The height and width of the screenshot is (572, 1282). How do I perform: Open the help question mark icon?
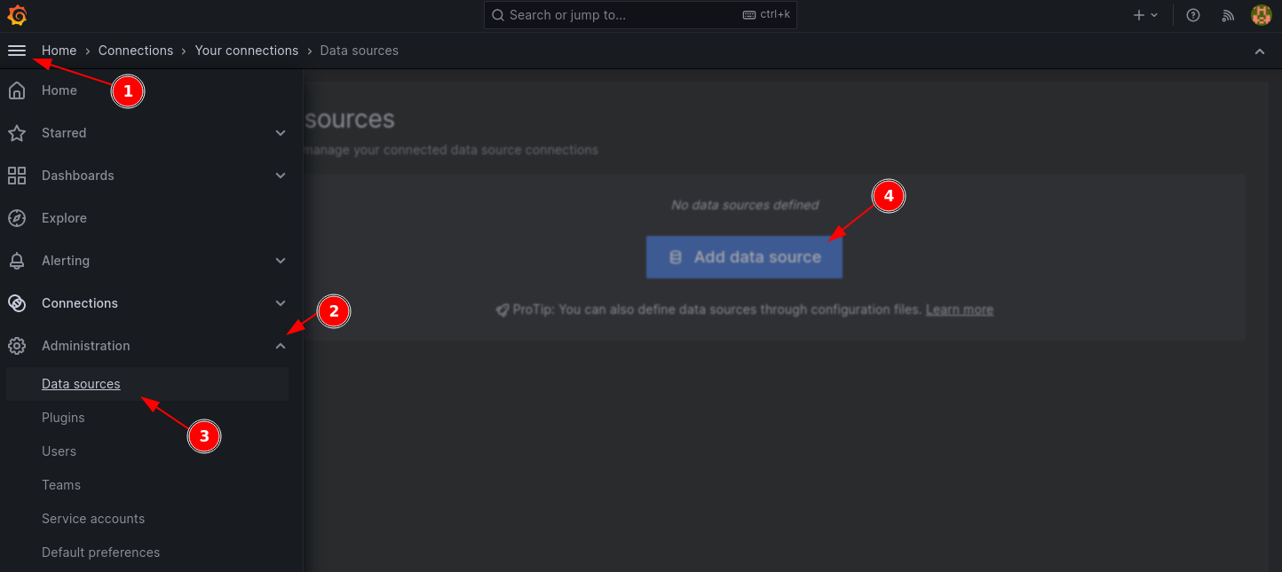(x=1193, y=15)
